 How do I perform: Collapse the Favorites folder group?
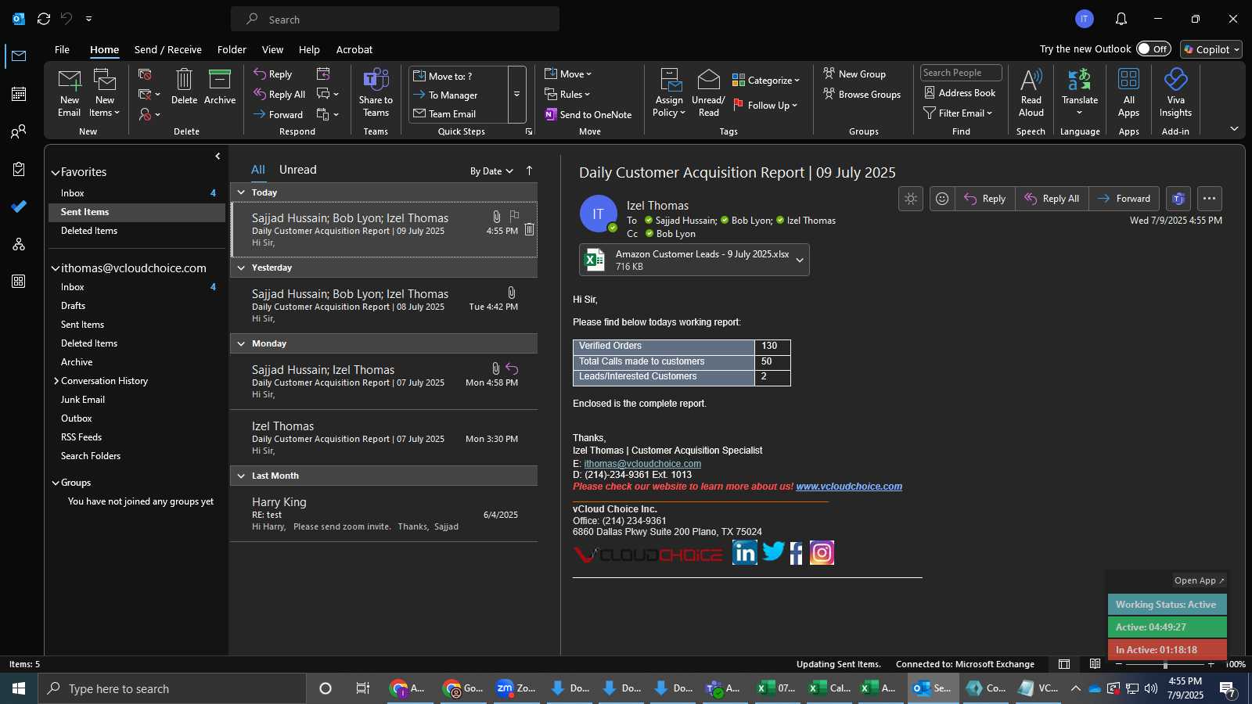click(56, 173)
